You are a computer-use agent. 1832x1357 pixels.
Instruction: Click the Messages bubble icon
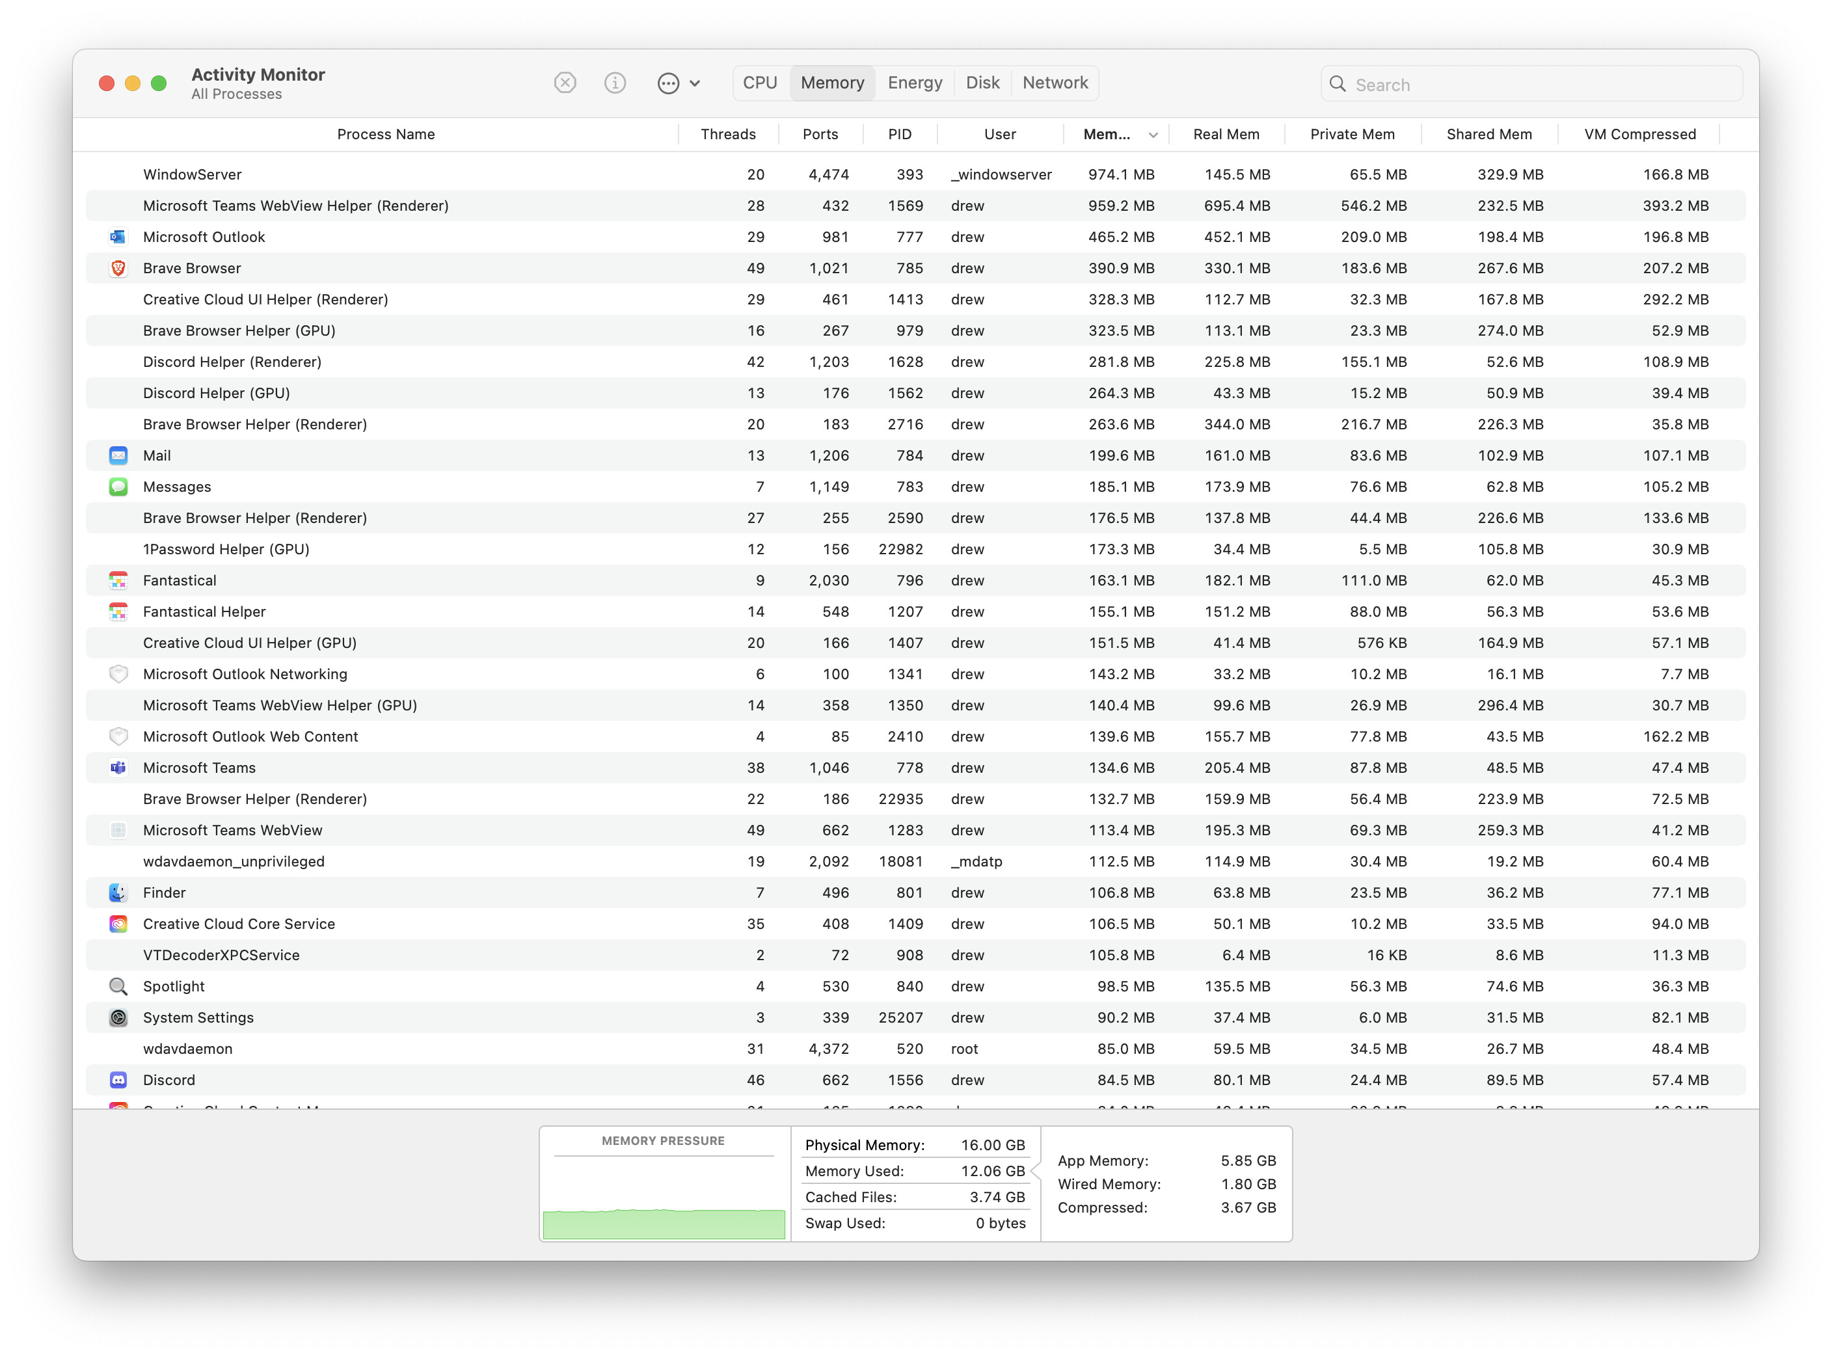(x=118, y=487)
